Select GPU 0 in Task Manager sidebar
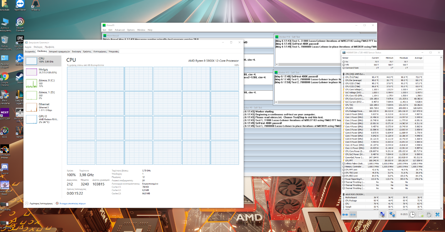This screenshot has height=232, width=445. 43,119
